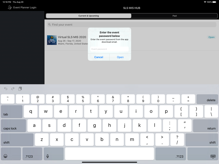Tap the backslash/pipe key
Viewport: 219px width, 164px height.
pos(211,112)
